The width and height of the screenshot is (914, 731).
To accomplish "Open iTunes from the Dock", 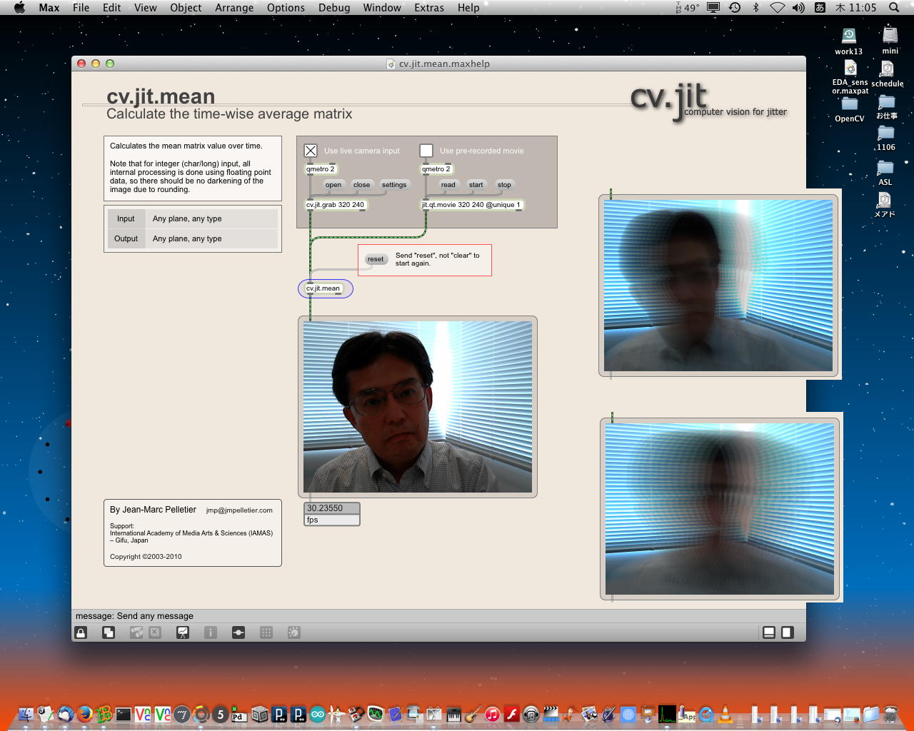I will (x=492, y=713).
